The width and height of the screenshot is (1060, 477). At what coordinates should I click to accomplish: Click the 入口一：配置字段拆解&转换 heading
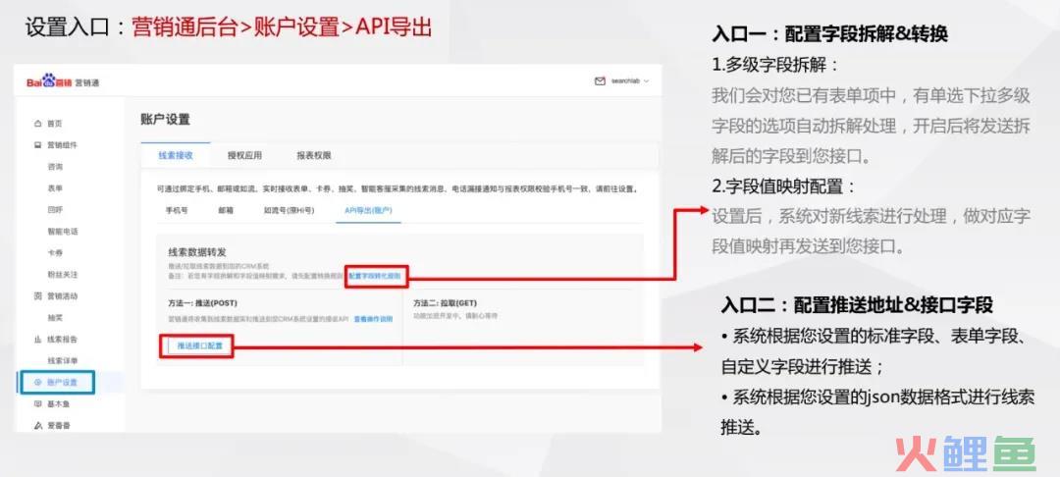click(x=830, y=34)
